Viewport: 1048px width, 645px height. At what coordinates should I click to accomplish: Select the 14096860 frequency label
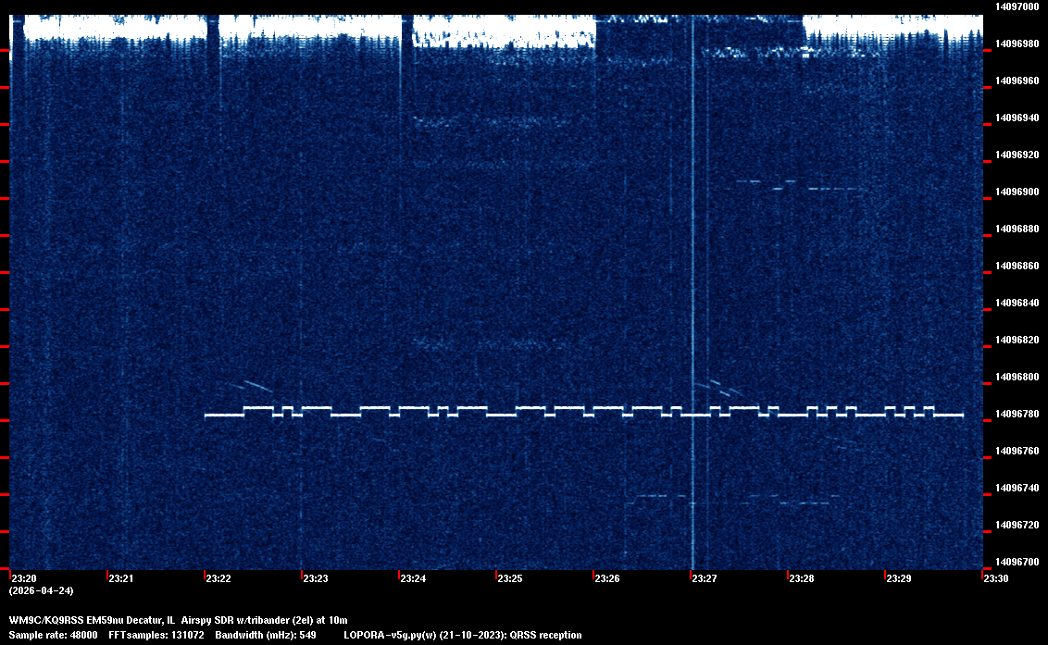coord(1017,266)
